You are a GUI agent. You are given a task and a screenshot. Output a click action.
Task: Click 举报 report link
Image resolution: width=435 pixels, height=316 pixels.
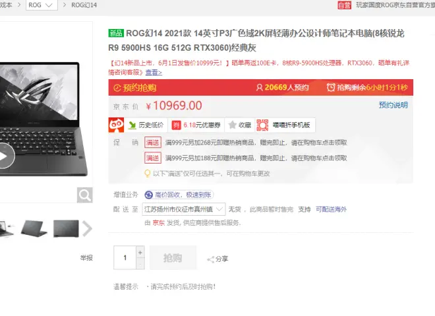(x=86, y=258)
